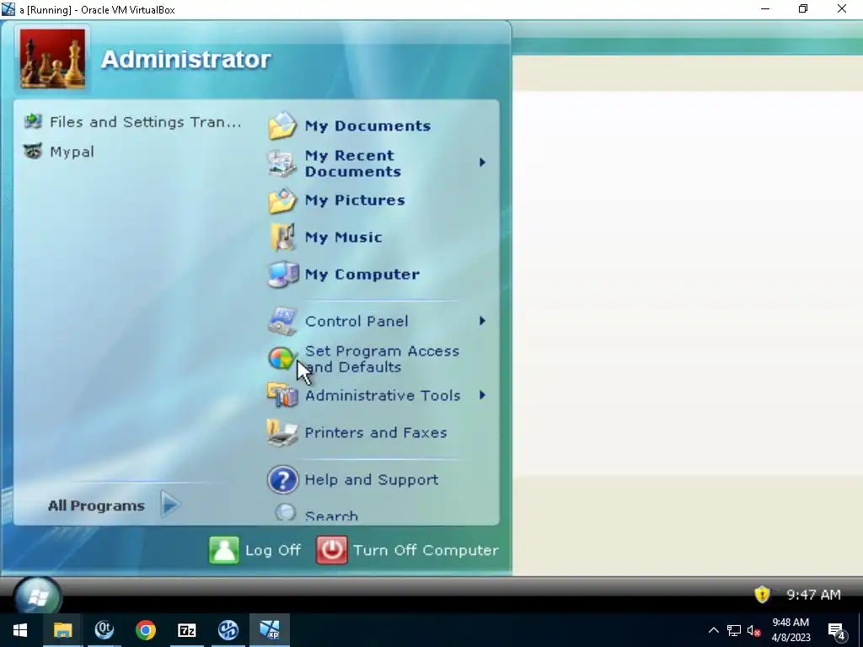Viewport: 863px width, 647px height.
Task: Select My Computer menu entry text
Action: point(362,275)
